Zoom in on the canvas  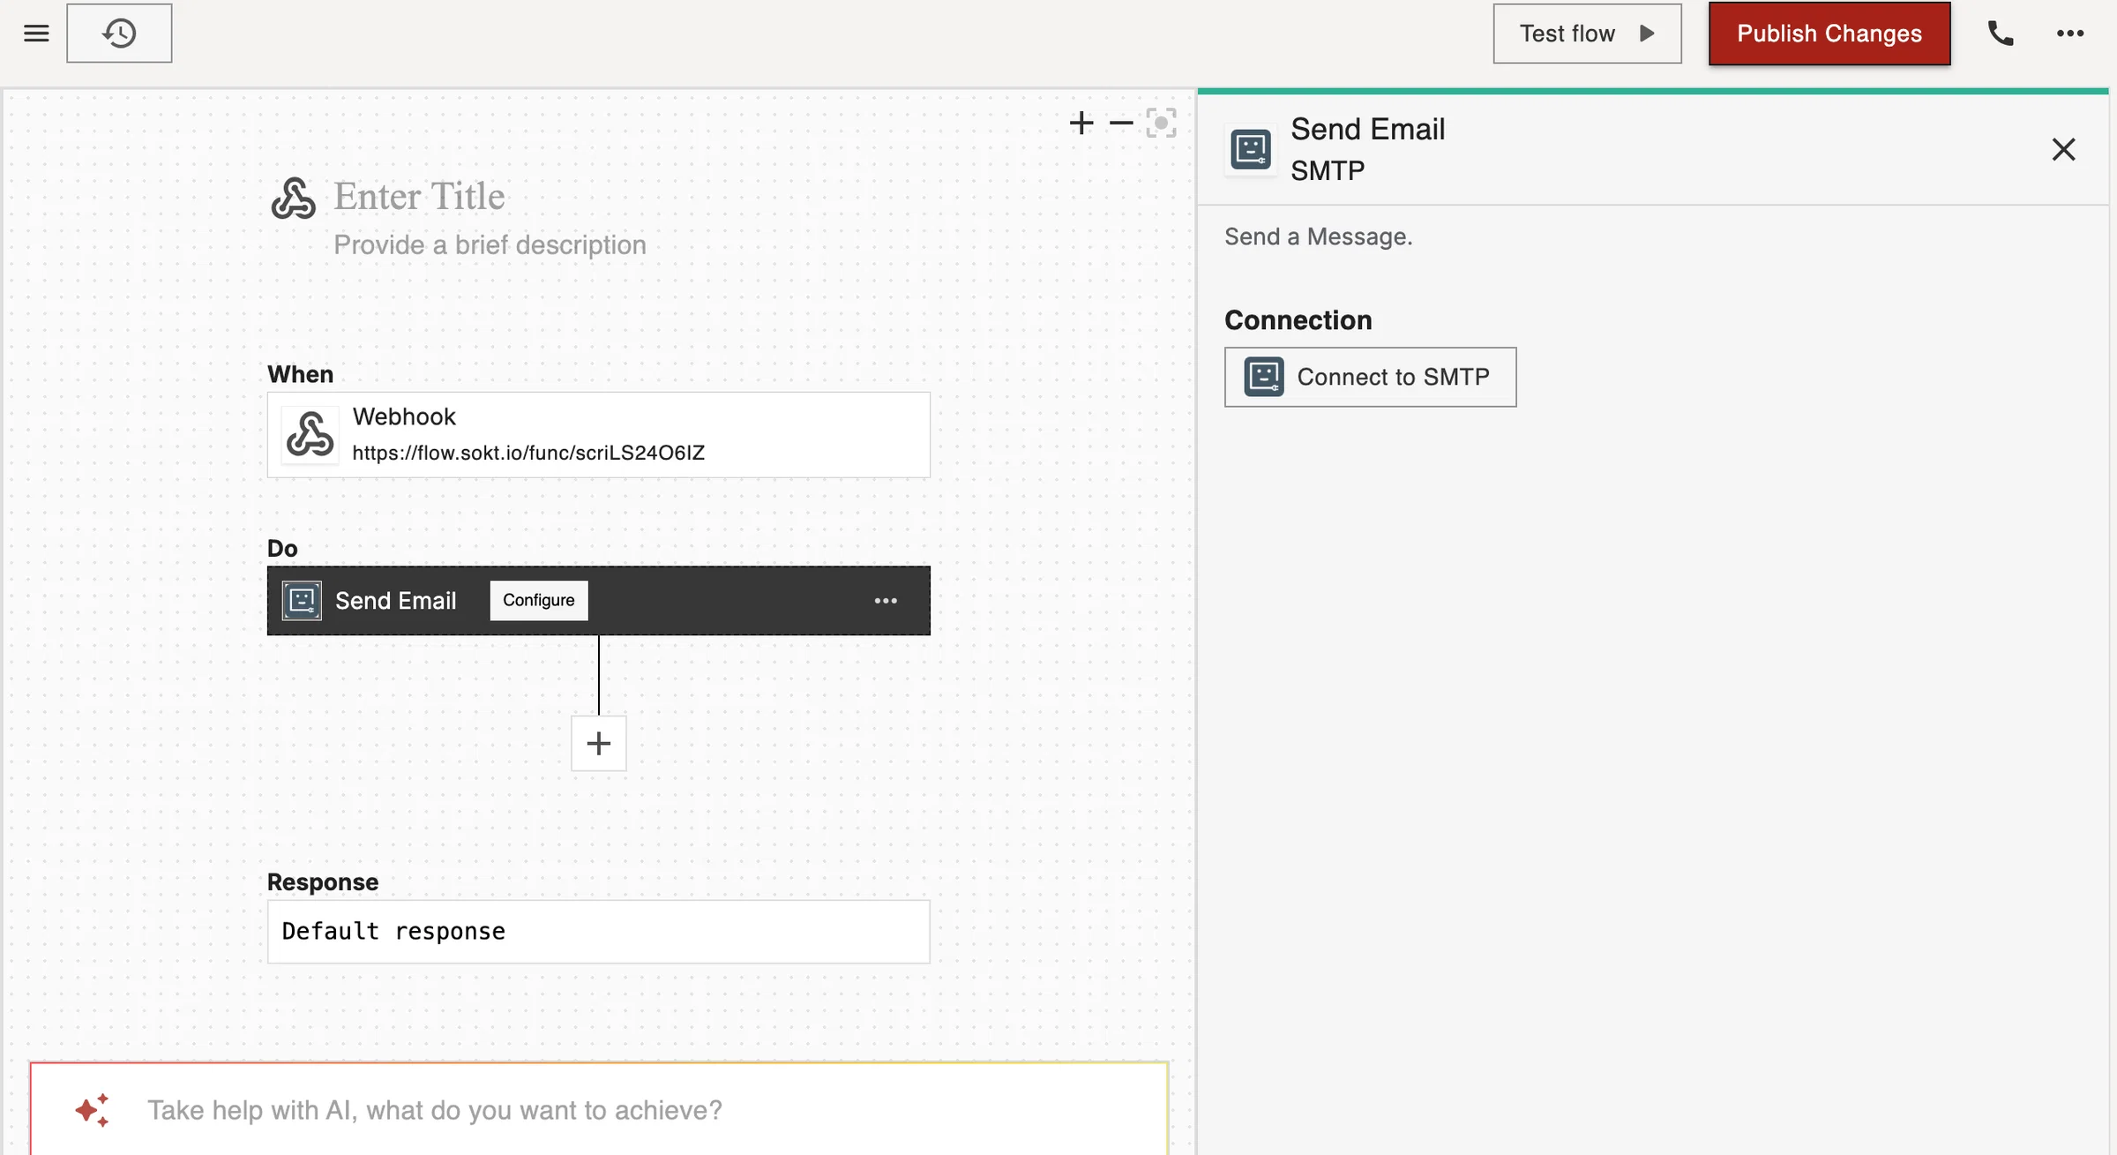[x=1081, y=123]
